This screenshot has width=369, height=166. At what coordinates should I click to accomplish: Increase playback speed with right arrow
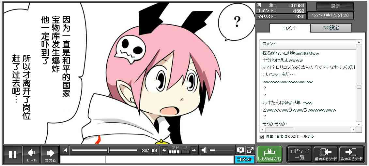click(194, 150)
